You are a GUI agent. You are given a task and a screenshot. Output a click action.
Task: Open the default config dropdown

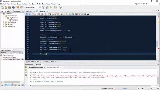click(33, 7)
